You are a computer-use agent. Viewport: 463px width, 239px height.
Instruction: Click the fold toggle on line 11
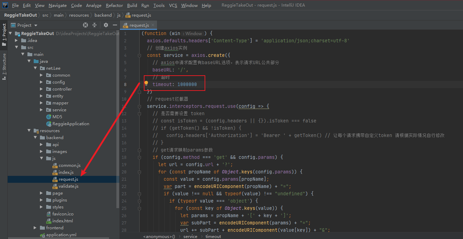pyautogui.click(x=139, y=106)
